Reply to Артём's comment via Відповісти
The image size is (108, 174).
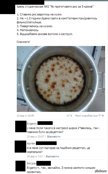[x=52, y=156]
